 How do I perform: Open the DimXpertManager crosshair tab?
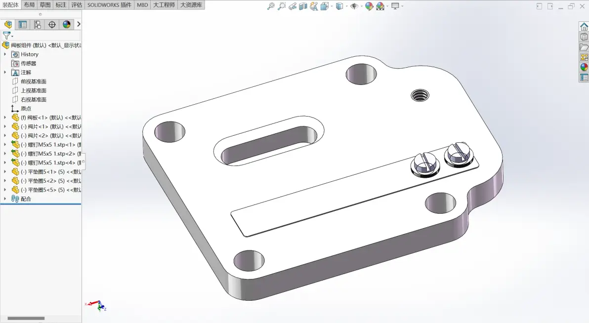point(52,25)
